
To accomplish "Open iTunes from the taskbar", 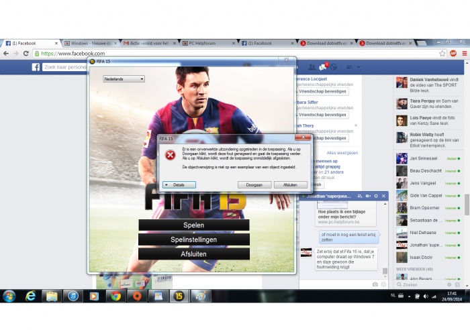I will coord(73,296).
